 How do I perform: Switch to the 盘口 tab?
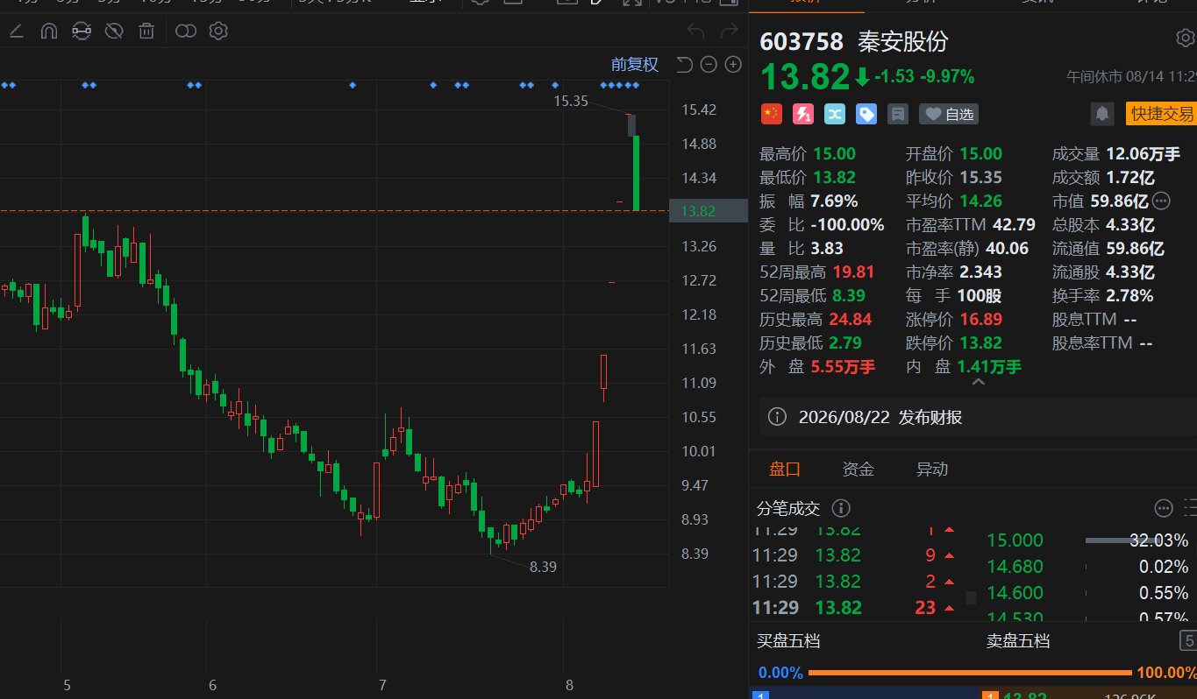pyautogui.click(x=785, y=469)
